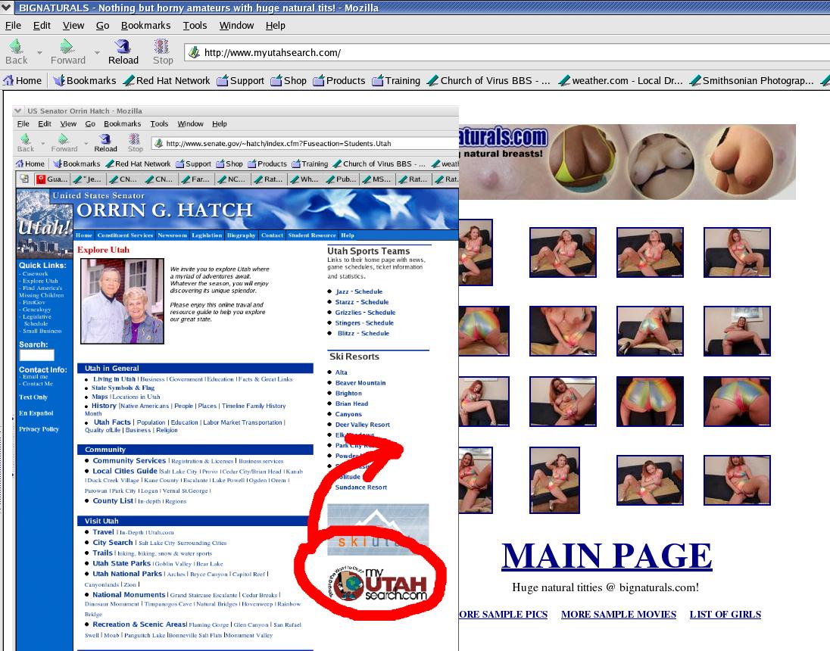Viewport: 830px width, 651px height.
Task: Click Student Resource in the Hatch site navigation
Action: pos(312,235)
